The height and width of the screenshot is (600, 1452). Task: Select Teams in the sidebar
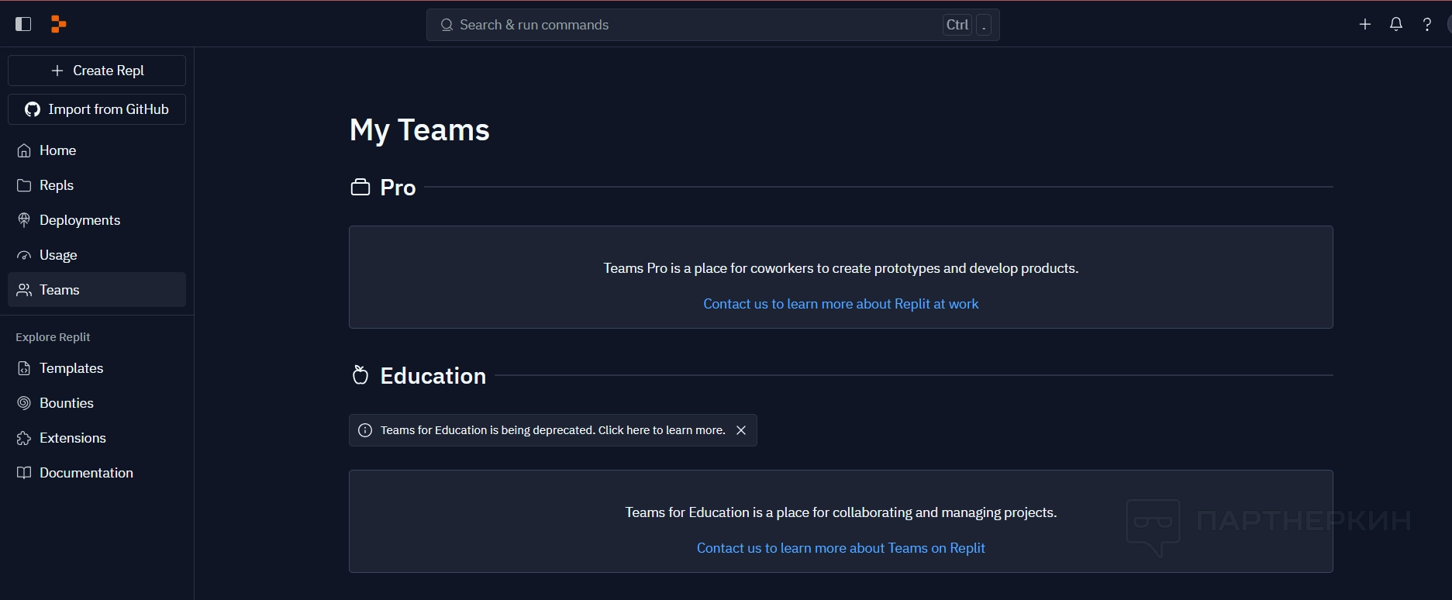tap(60, 290)
